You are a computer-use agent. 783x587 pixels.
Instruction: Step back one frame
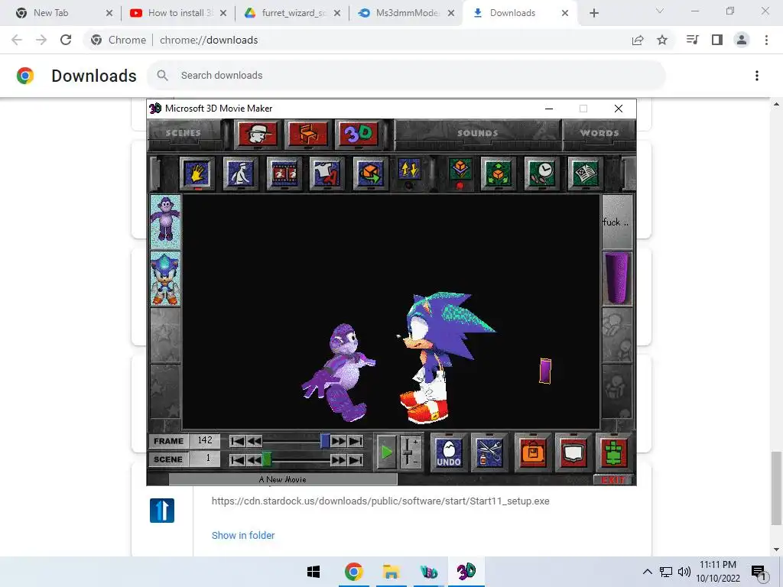pyautogui.click(x=254, y=441)
